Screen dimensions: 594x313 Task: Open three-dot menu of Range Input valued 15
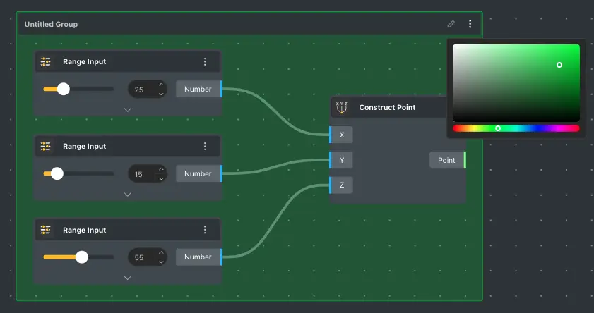pyautogui.click(x=205, y=147)
